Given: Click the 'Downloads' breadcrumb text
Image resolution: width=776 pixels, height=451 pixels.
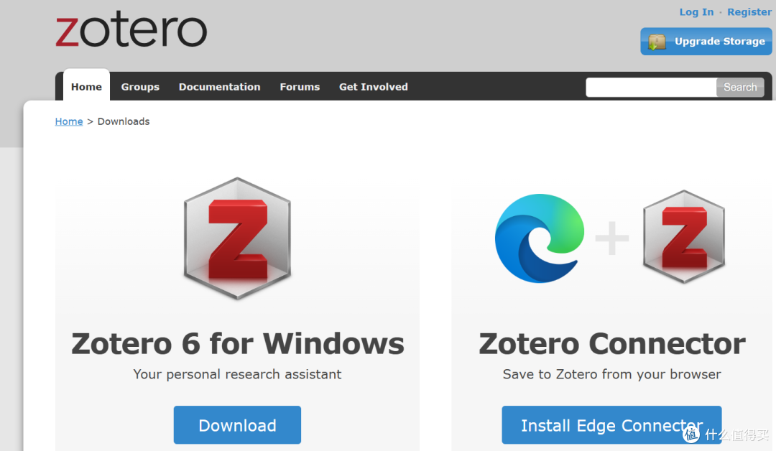Looking at the screenshot, I should click(124, 121).
